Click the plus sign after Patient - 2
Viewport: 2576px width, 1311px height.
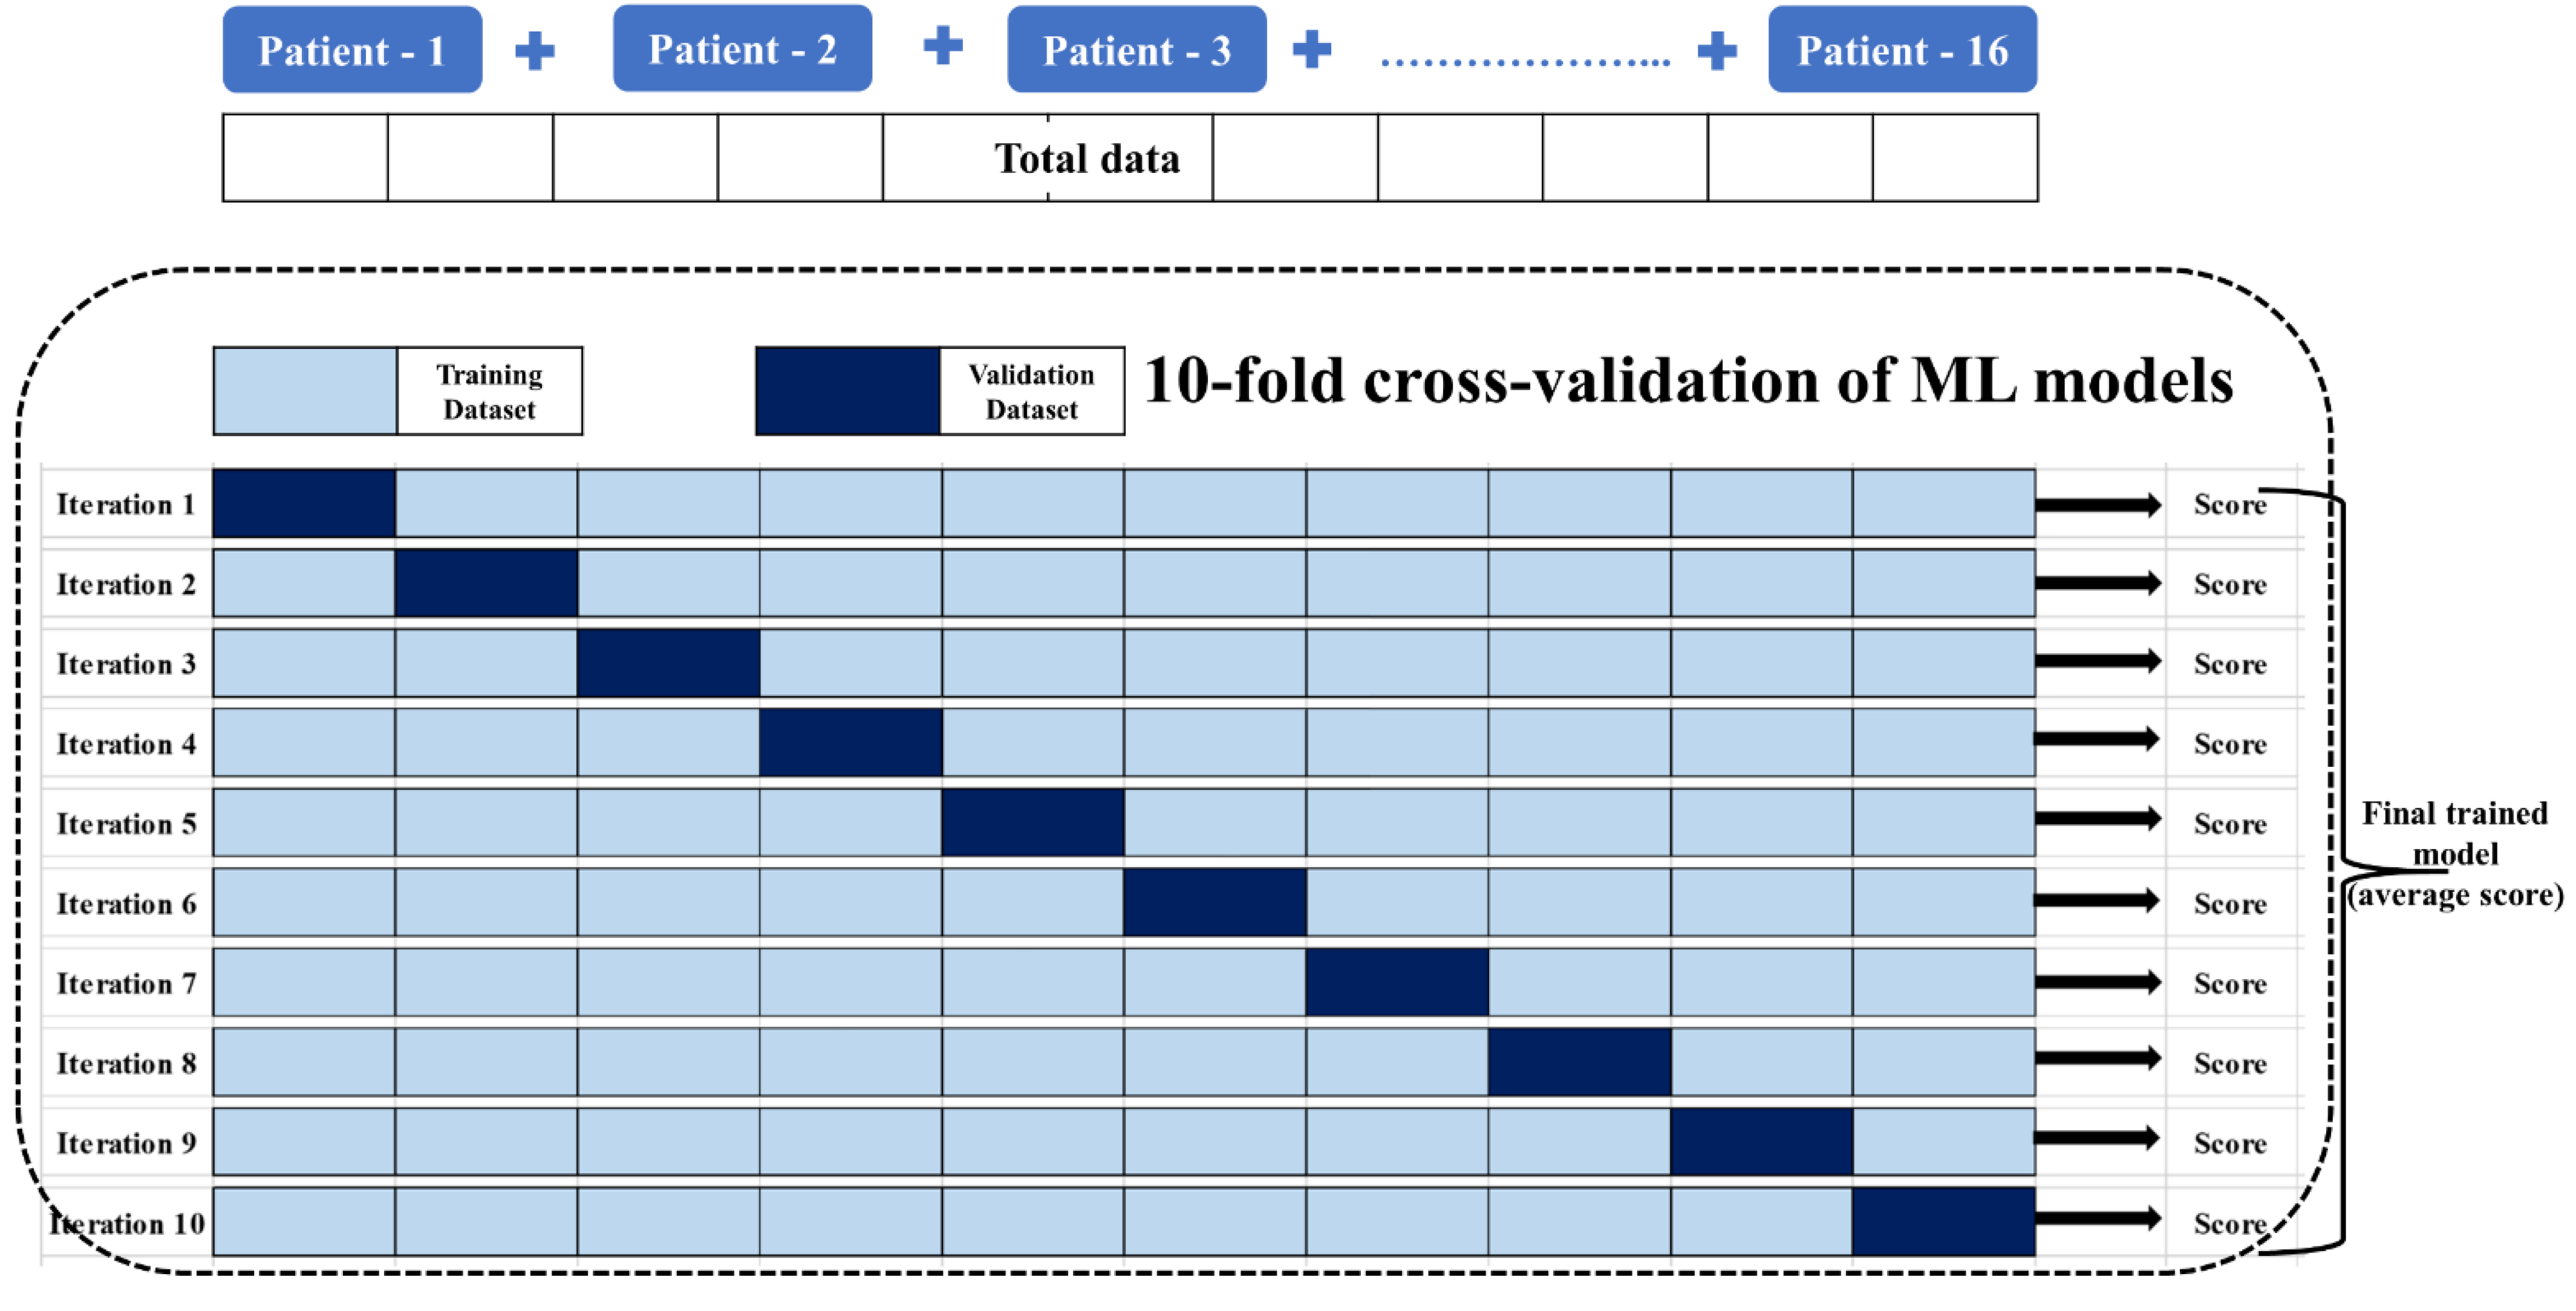(942, 46)
